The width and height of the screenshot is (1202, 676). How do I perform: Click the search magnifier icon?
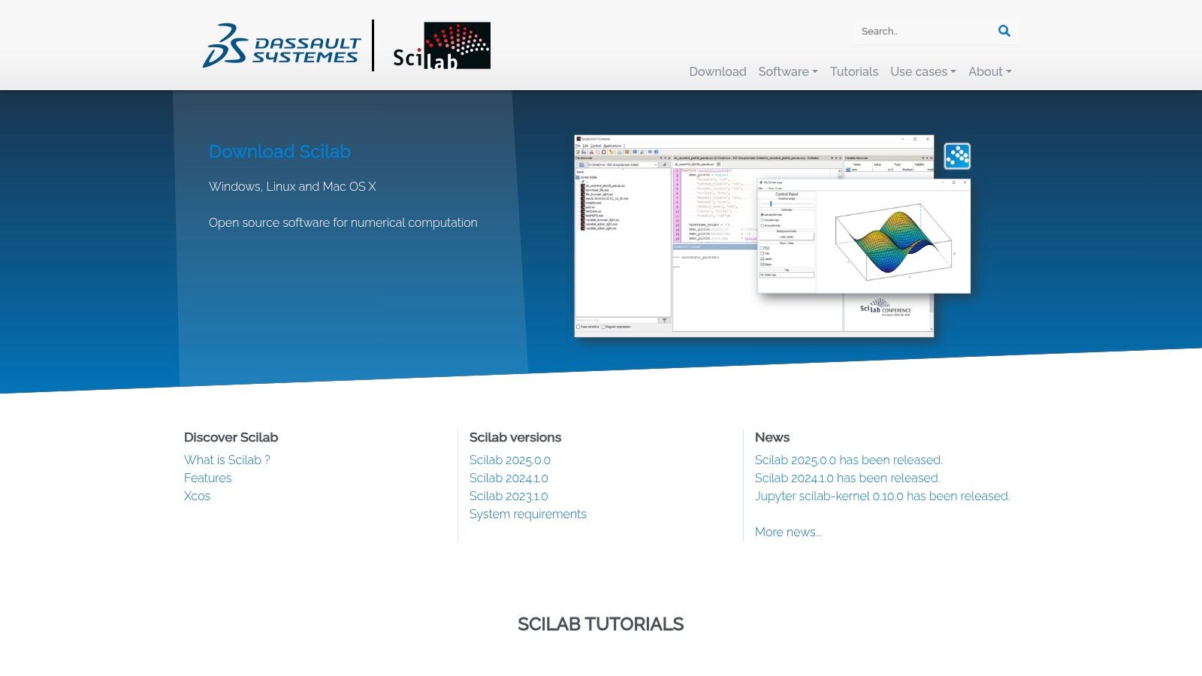tap(1004, 31)
